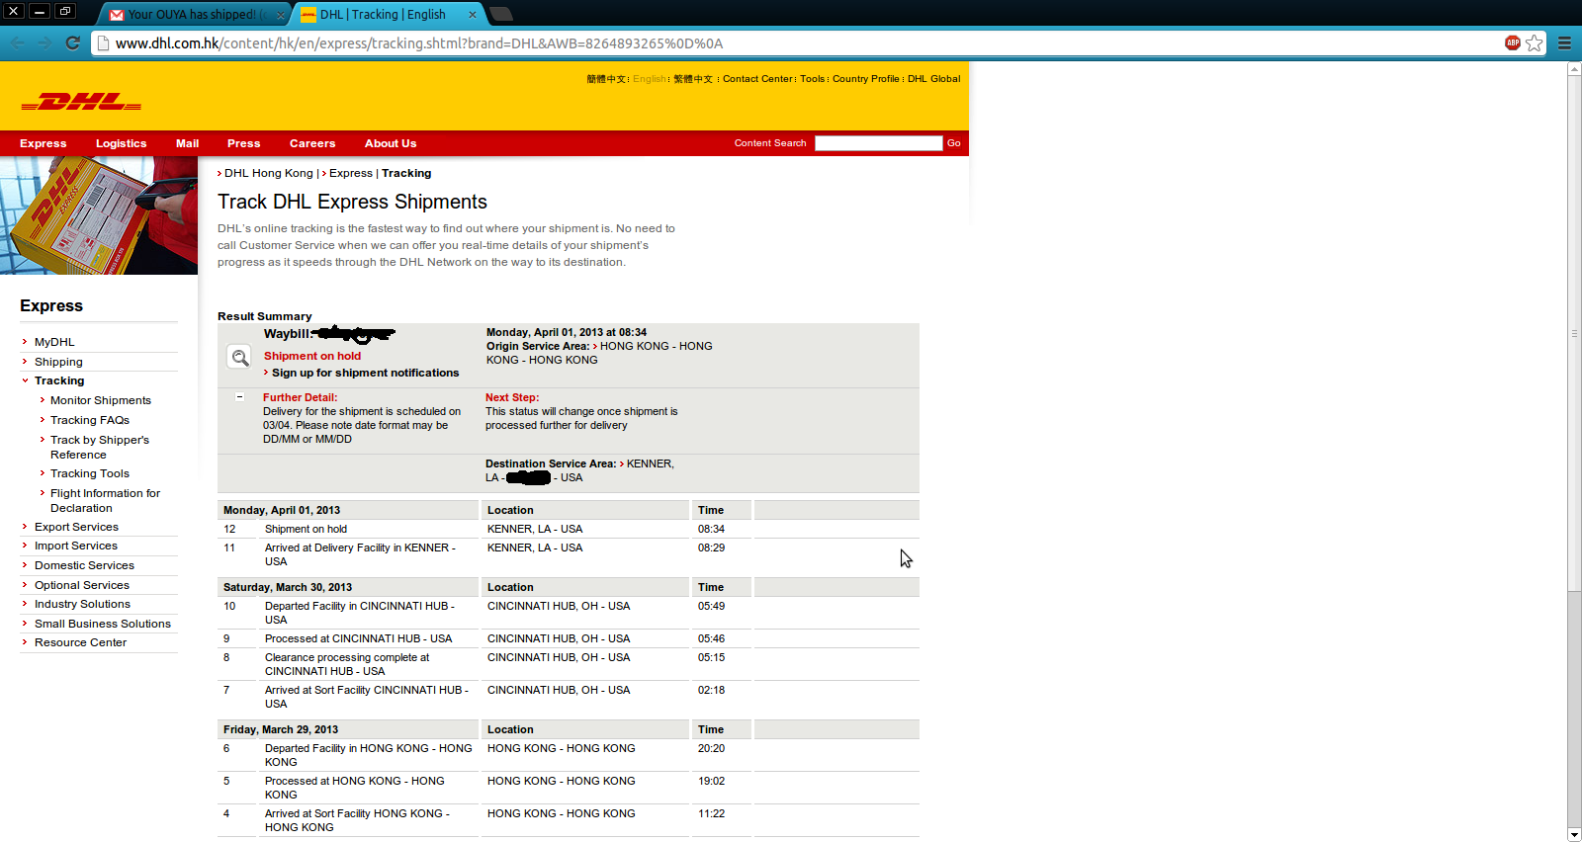
Task: Open the Chrome menu hamburger icon
Action: (1564, 43)
